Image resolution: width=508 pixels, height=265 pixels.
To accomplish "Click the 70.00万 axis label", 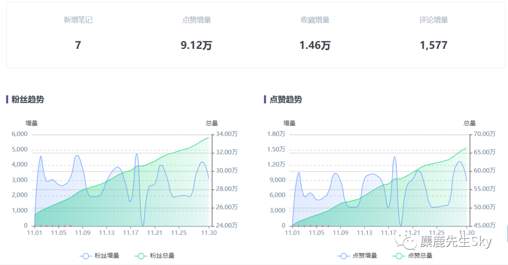I will 484,134.
